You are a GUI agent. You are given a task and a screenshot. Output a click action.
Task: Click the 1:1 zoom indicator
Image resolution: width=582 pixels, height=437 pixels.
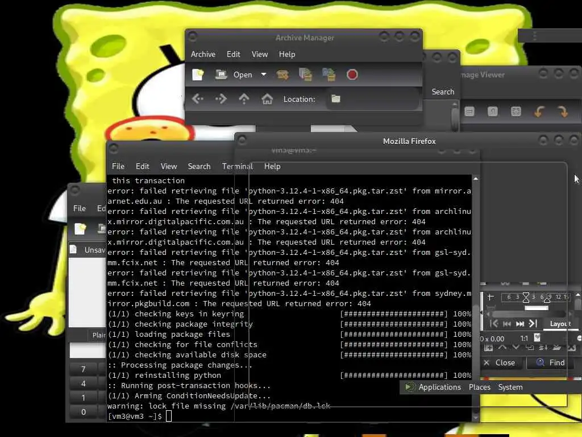[x=523, y=339]
